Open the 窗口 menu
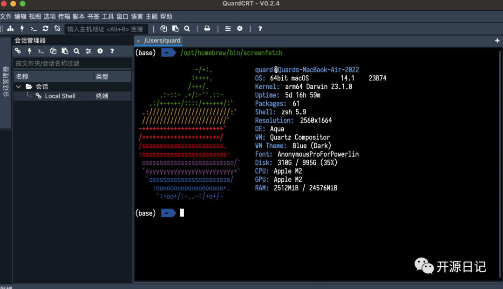 pos(122,17)
